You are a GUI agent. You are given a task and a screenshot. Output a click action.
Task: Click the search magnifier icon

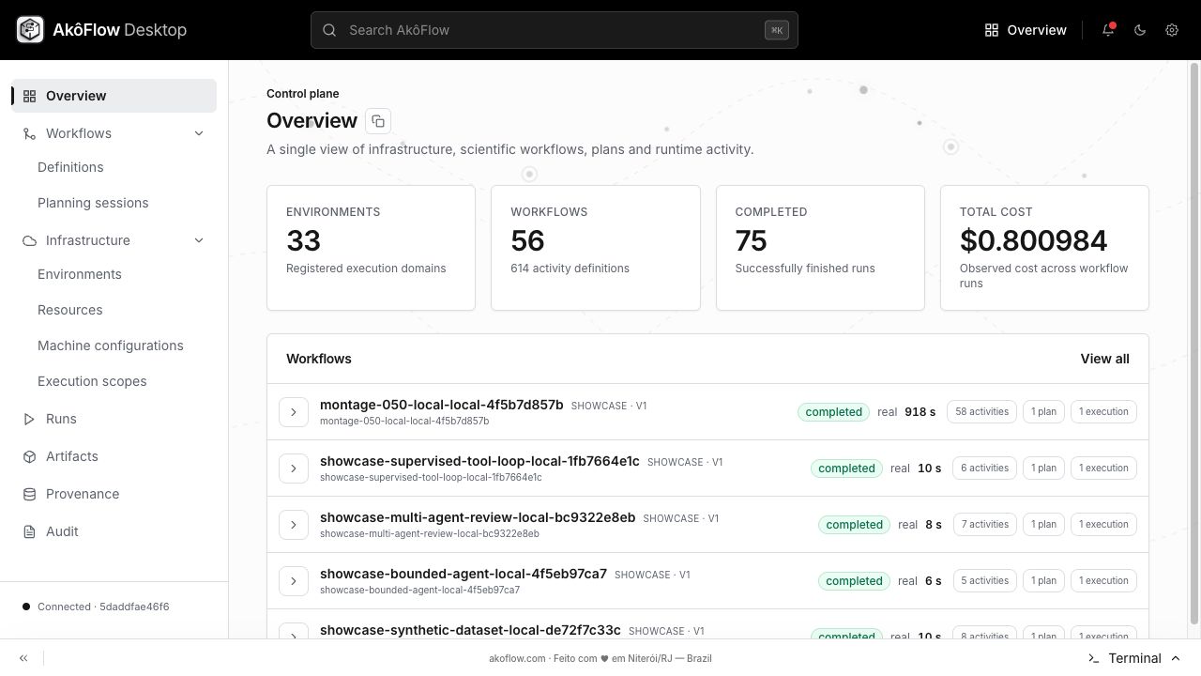pos(329,30)
